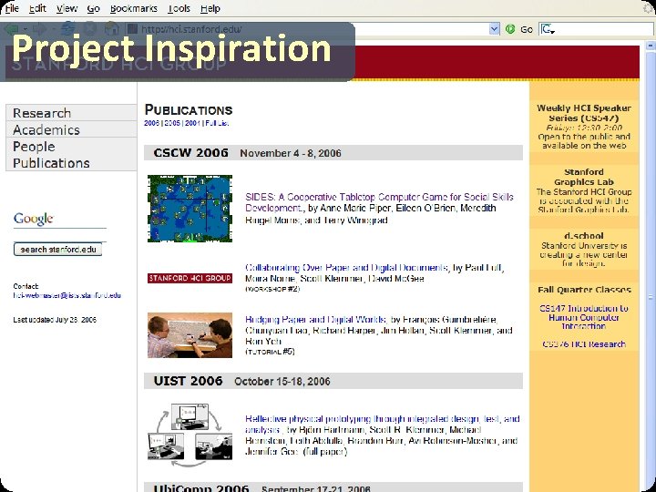
Task: Open the CS376 HCI Research link
Action: coord(584,343)
